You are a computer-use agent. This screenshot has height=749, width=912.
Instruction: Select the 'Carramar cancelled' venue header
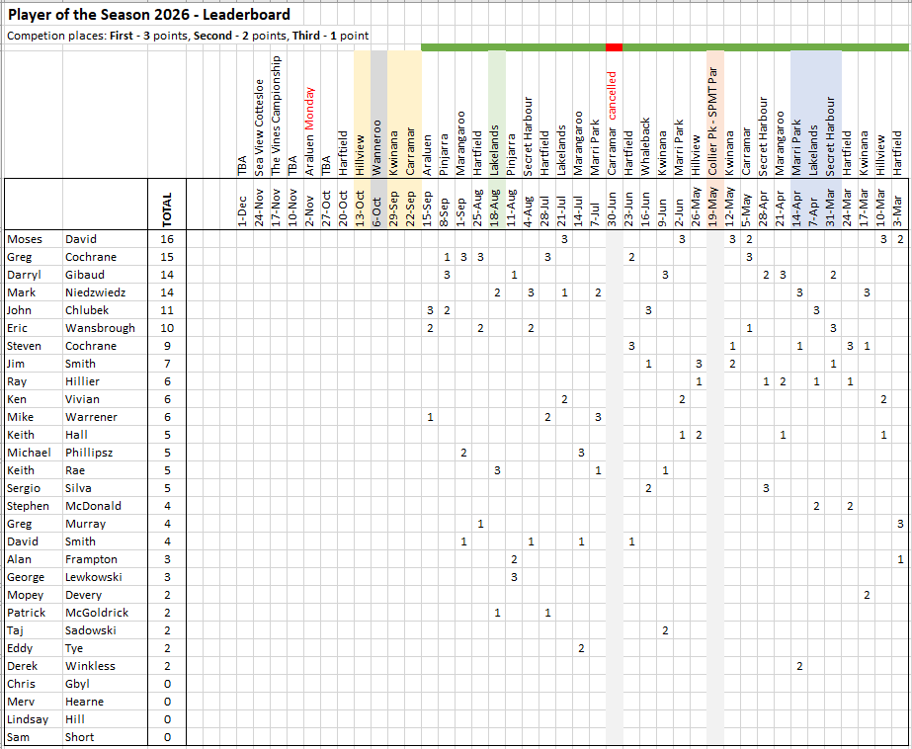(x=612, y=124)
